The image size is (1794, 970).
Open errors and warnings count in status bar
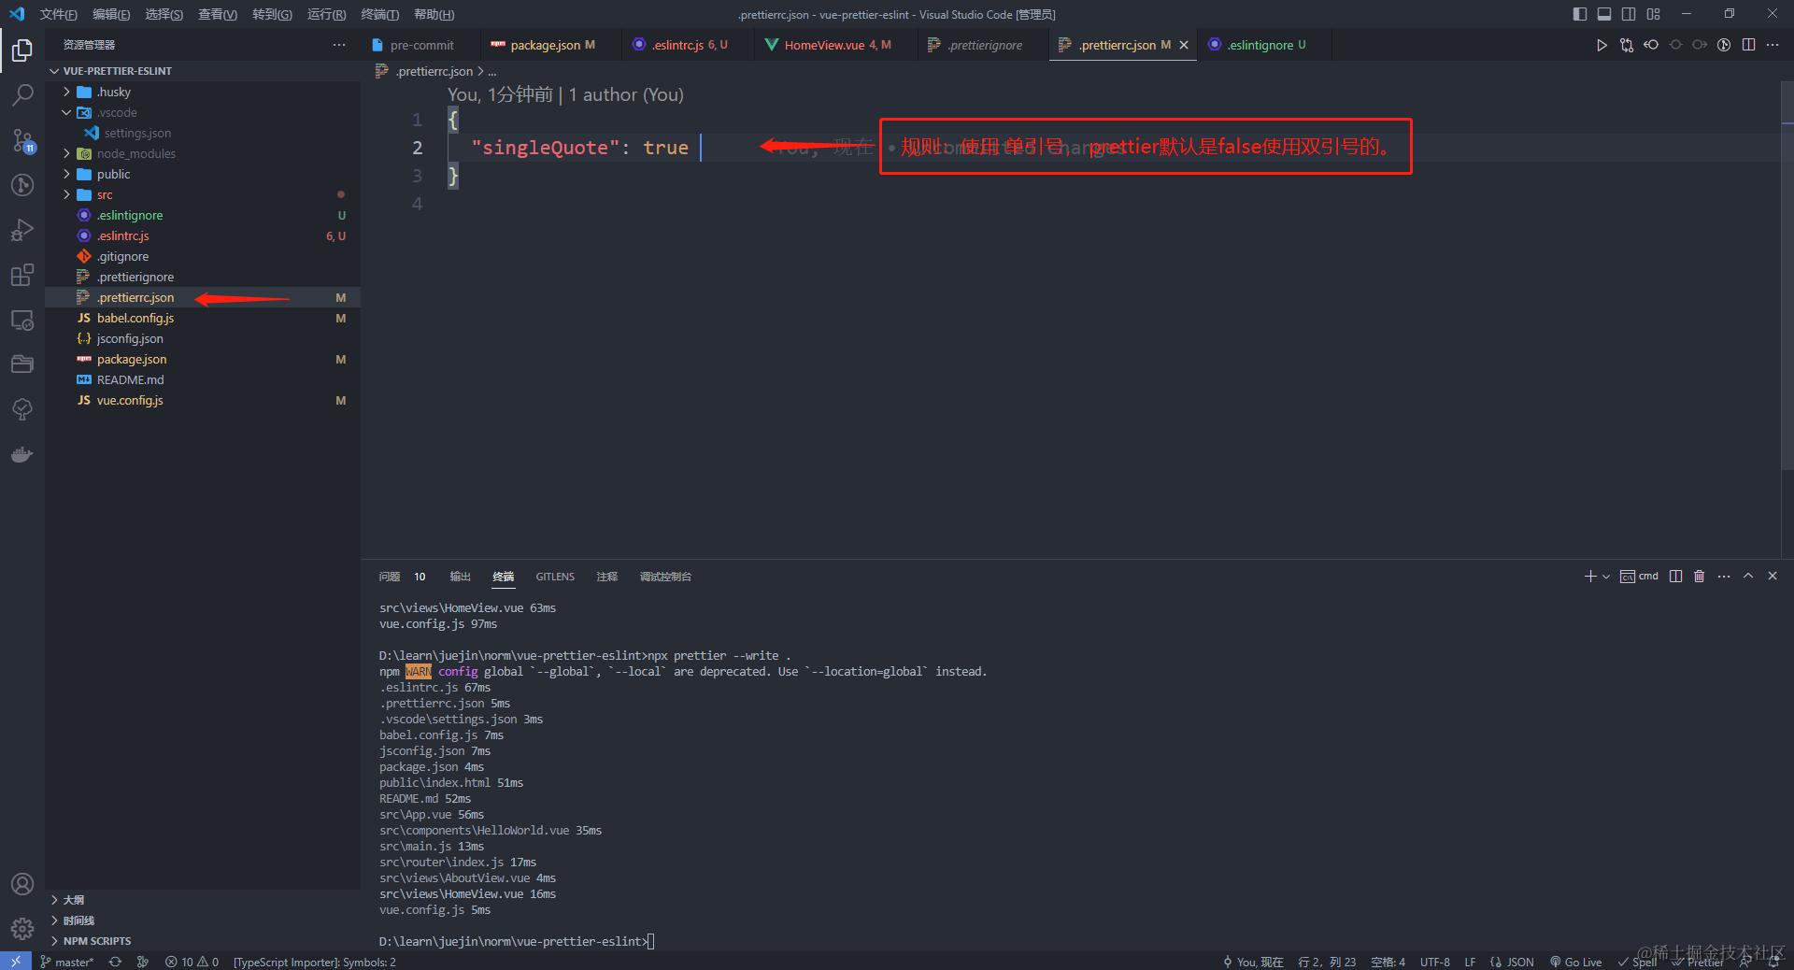192,962
